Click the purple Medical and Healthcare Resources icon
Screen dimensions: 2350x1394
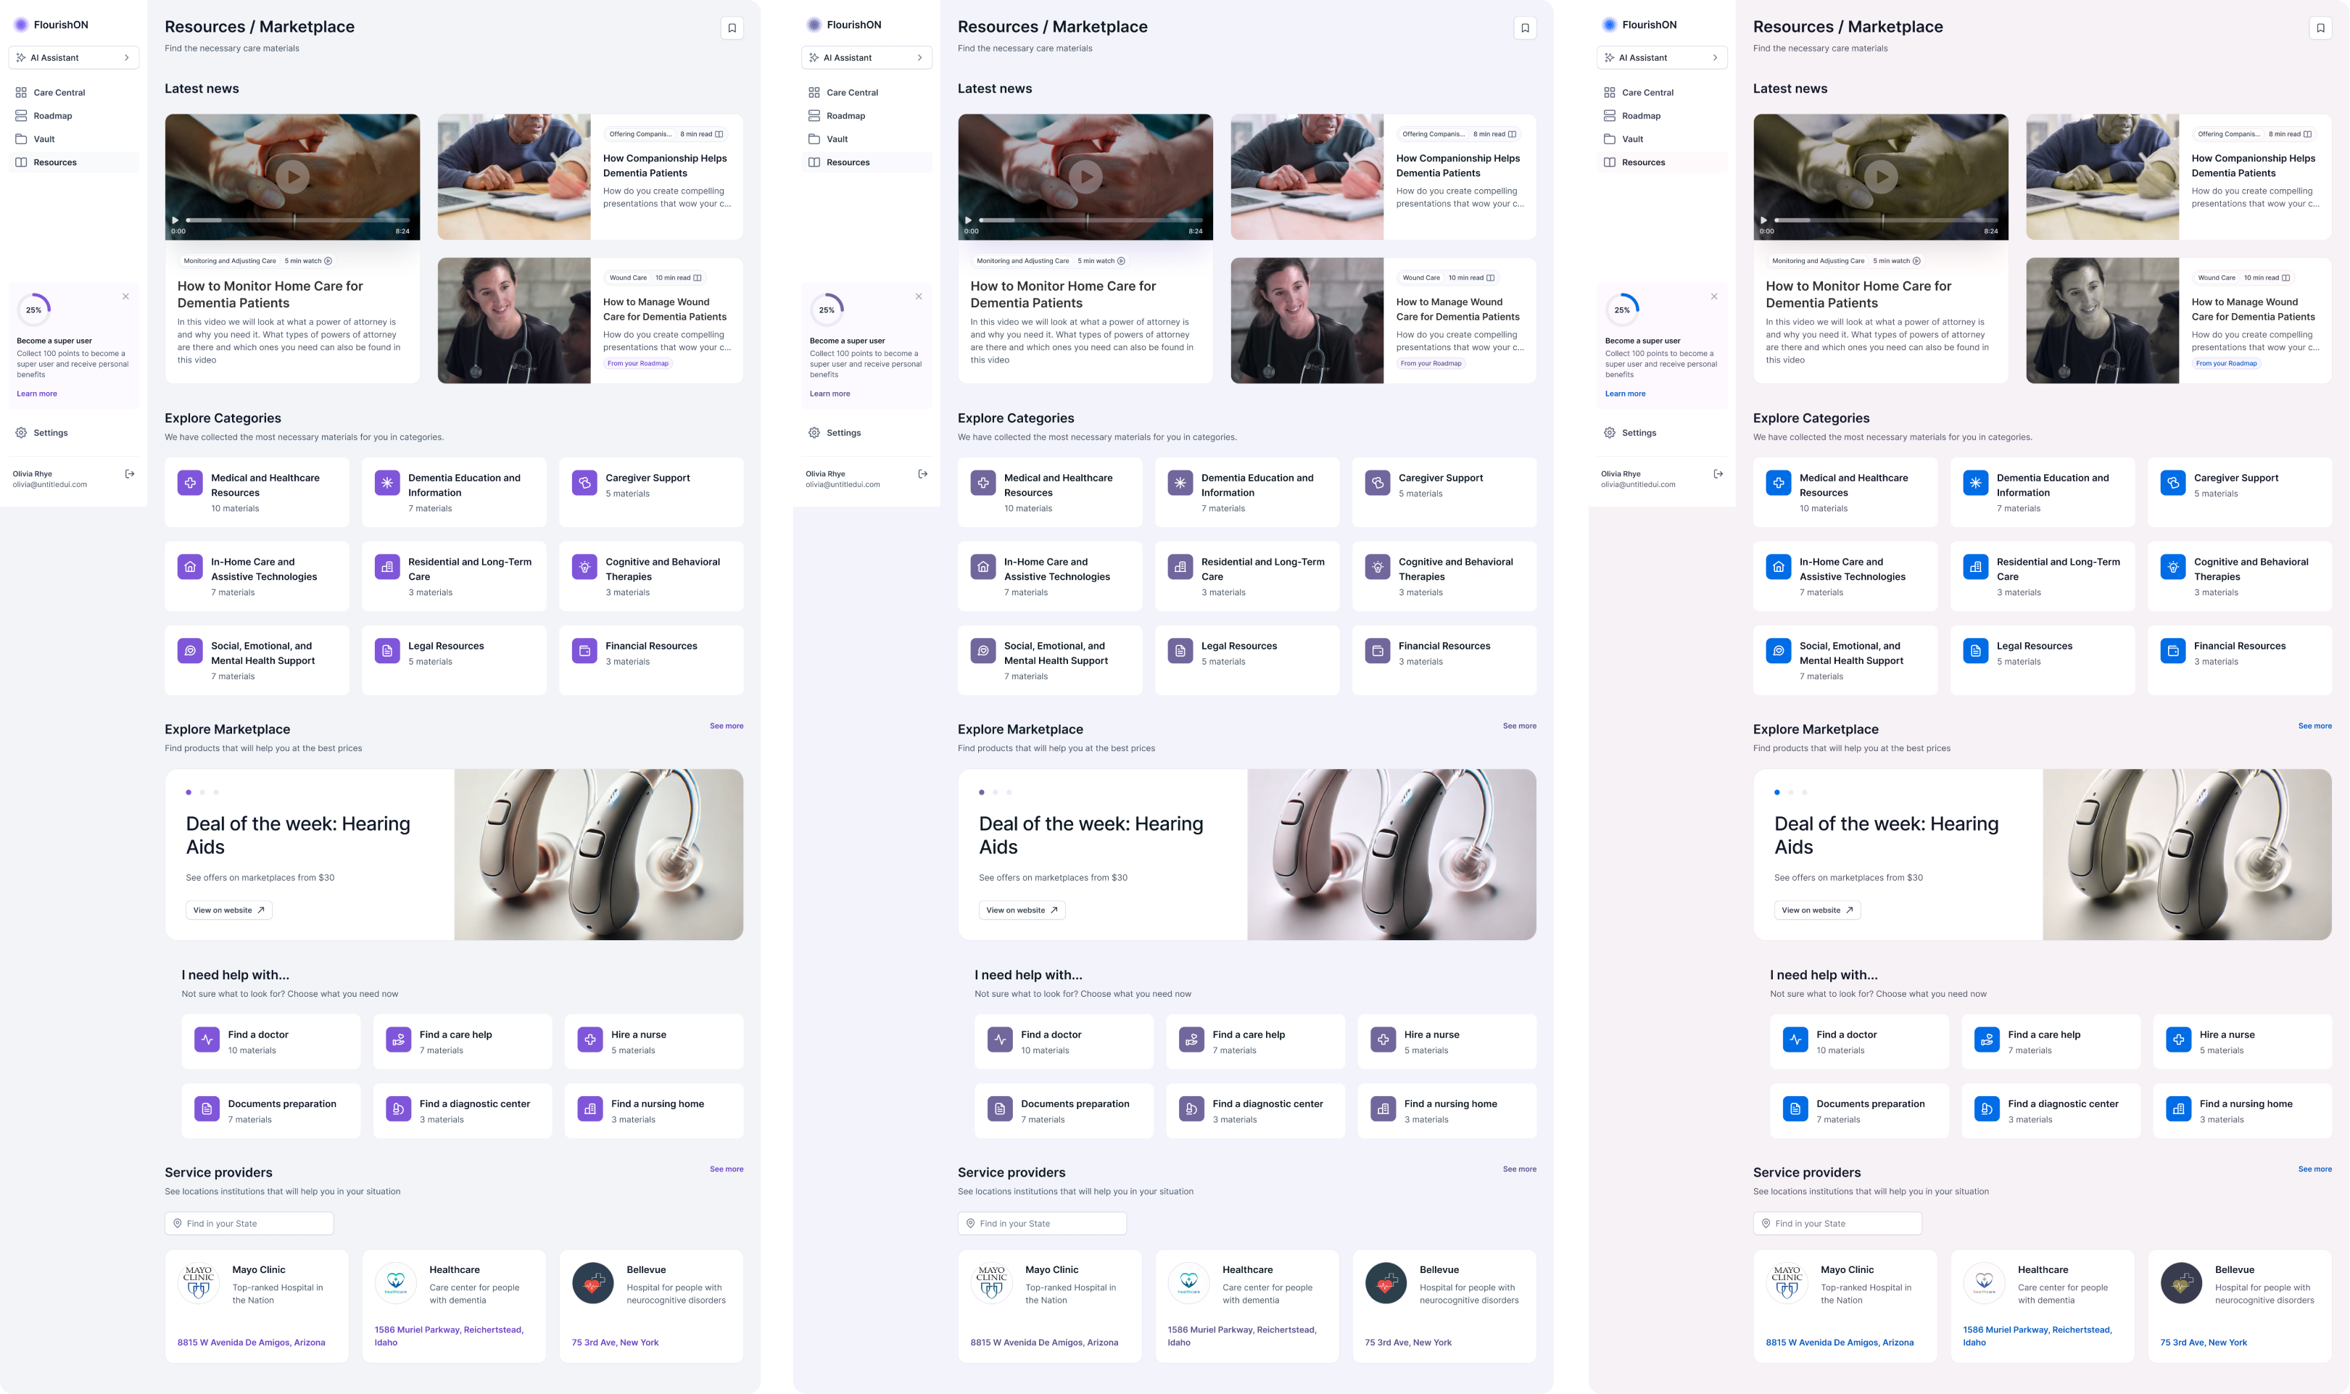click(190, 483)
